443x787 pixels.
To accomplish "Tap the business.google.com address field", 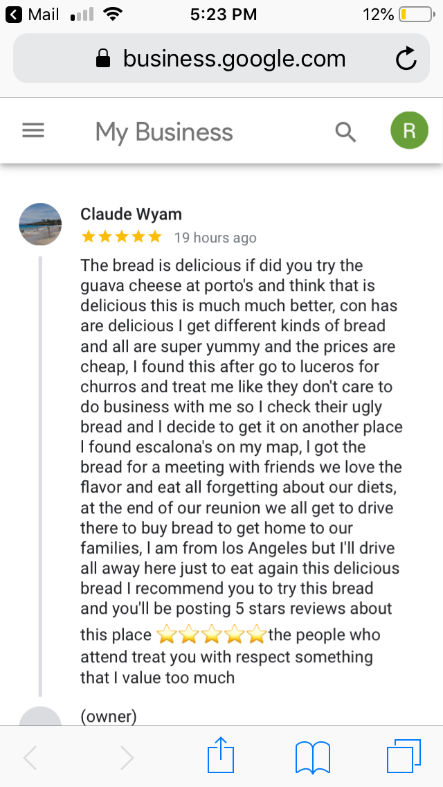I will click(x=234, y=59).
